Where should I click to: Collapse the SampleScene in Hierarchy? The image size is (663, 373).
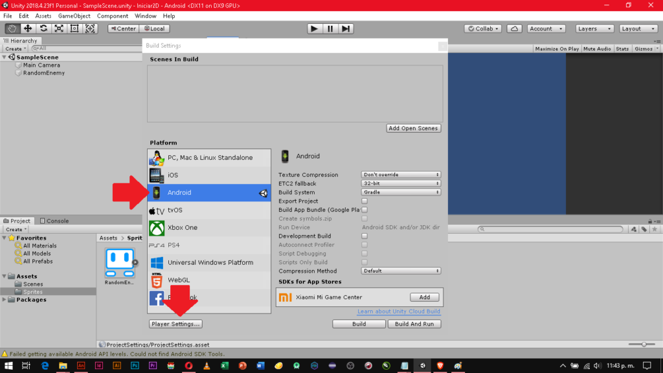point(5,57)
